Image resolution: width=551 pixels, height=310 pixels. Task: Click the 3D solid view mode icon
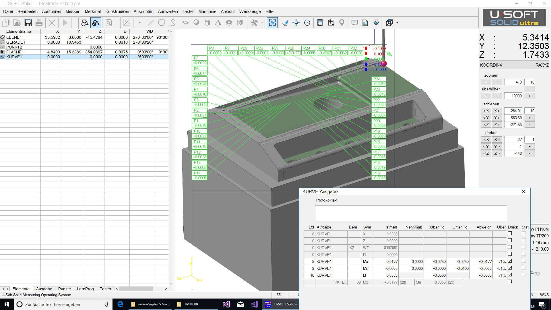tap(96, 22)
